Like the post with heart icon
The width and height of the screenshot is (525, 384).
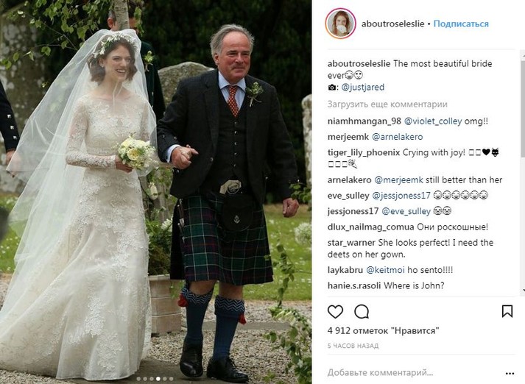[335, 311]
